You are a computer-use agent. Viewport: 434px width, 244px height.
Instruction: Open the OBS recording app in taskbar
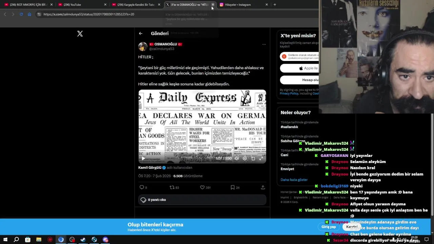point(72,240)
